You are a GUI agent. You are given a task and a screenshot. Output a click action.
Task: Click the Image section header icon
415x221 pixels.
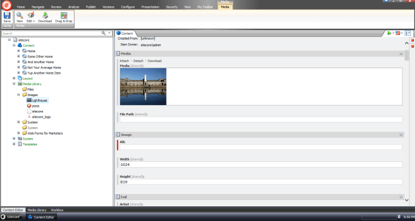click(118, 135)
